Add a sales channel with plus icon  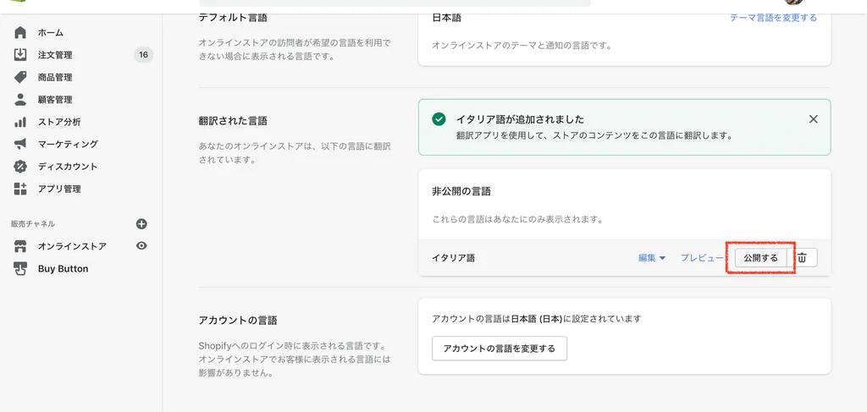point(141,224)
